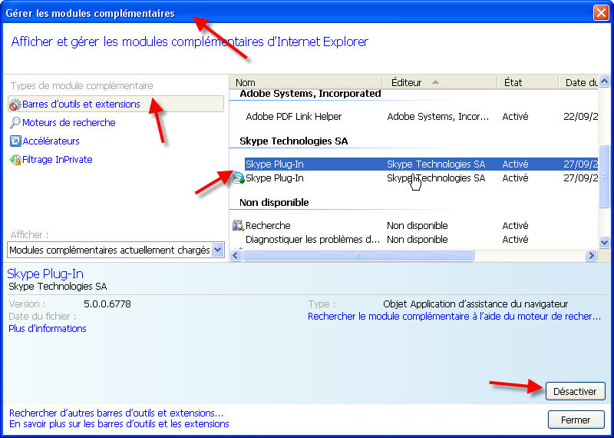The width and height of the screenshot is (614, 438).
Task: Click Rechercher d'autres barres d'outils et extensions
Action: click(117, 413)
